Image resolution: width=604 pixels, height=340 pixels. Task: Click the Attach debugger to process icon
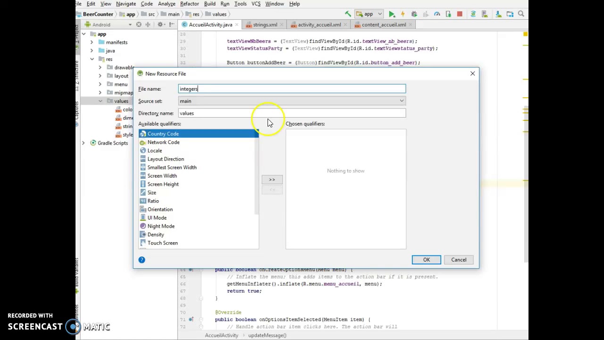pos(448,14)
